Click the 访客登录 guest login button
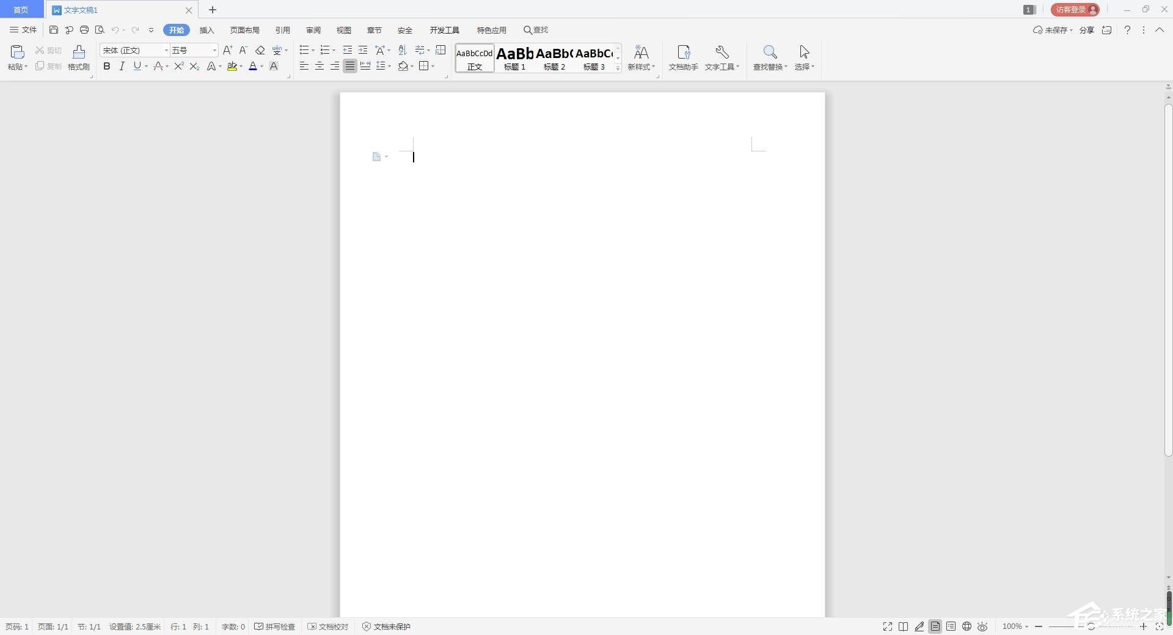The image size is (1173, 635). coord(1074,9)
